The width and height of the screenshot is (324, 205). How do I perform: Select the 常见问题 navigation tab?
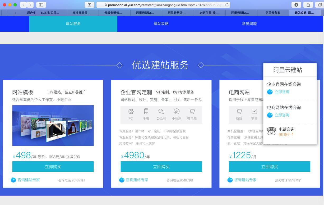coord(249,24)
